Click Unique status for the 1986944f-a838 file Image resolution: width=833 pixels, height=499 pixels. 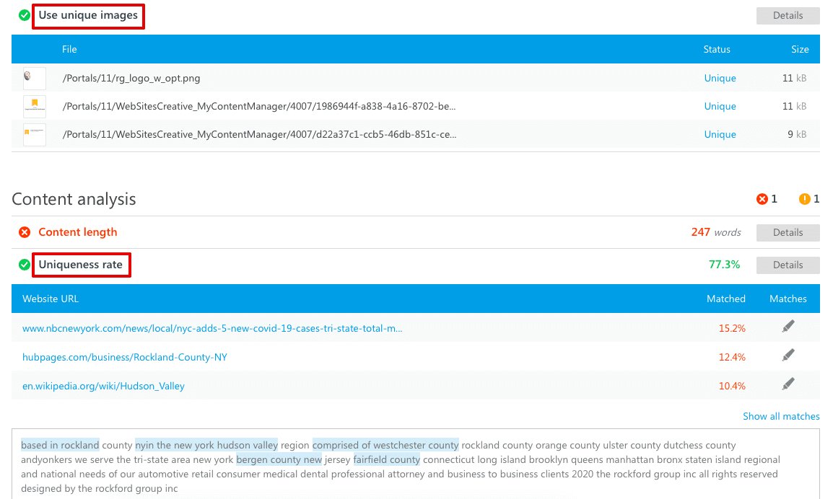720,106
